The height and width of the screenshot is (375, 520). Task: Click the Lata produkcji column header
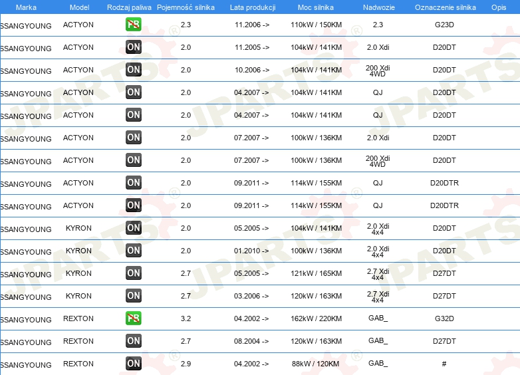click(x=252, y=7)
